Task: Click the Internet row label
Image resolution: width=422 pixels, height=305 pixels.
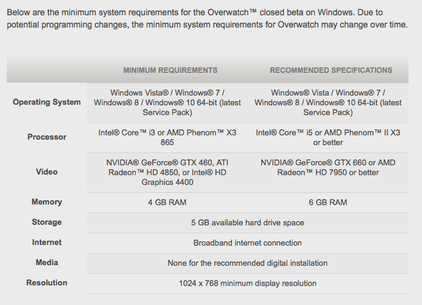Action: 47,243
